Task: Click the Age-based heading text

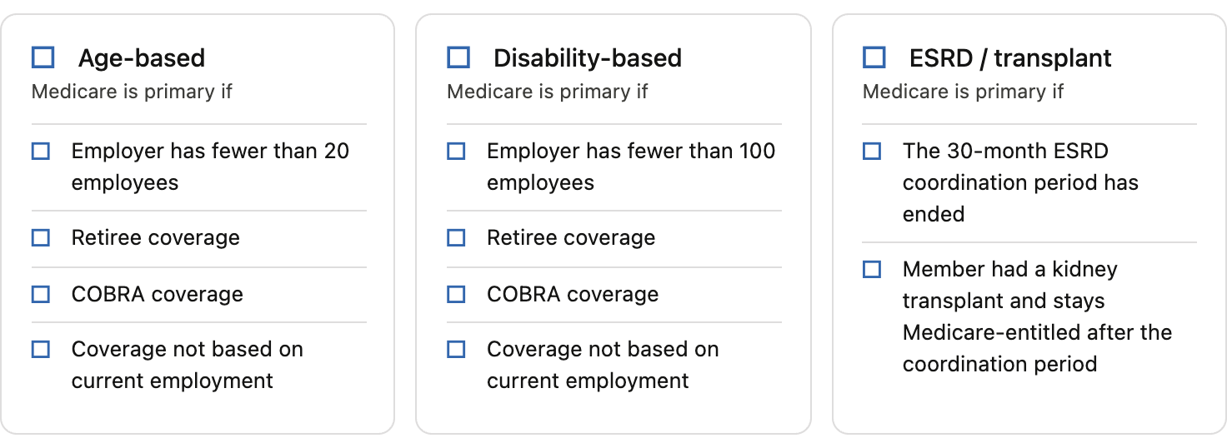Action: click(142, 58)
